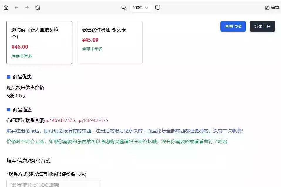Switch to mobile preview mode icon
Viewport: 281px width, 187px height.
(124, 8)
